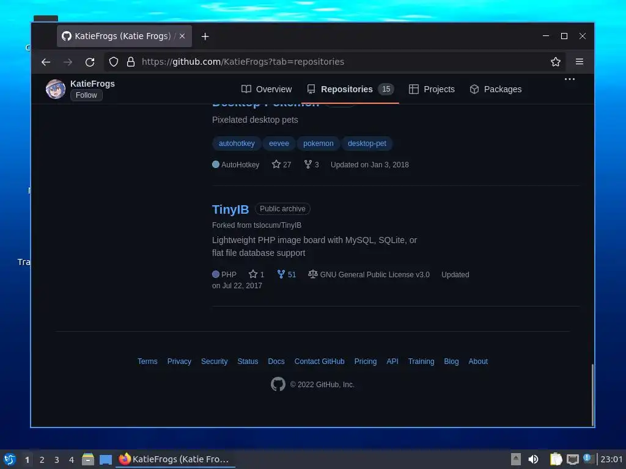Viewport: 626px width, 469px height.
Task: View the 51 forks of TinyIB
Action: 286,274
